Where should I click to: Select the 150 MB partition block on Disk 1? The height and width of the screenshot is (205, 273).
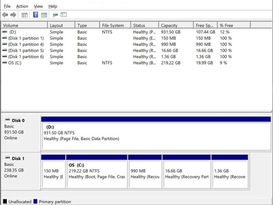53,171
